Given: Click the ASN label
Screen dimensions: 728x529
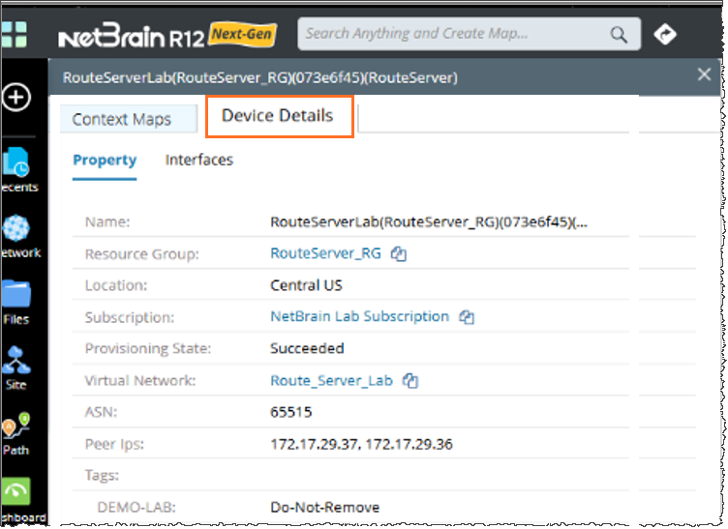Looking at the screenshot, I should click(102, 412).
